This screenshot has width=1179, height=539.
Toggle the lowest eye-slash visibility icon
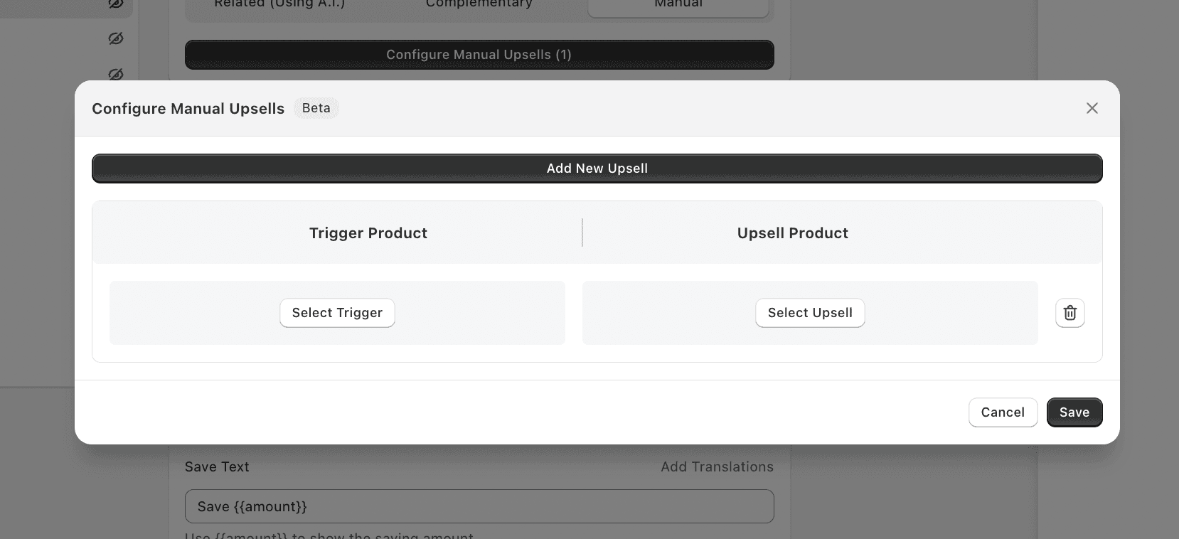coord(116,74)
